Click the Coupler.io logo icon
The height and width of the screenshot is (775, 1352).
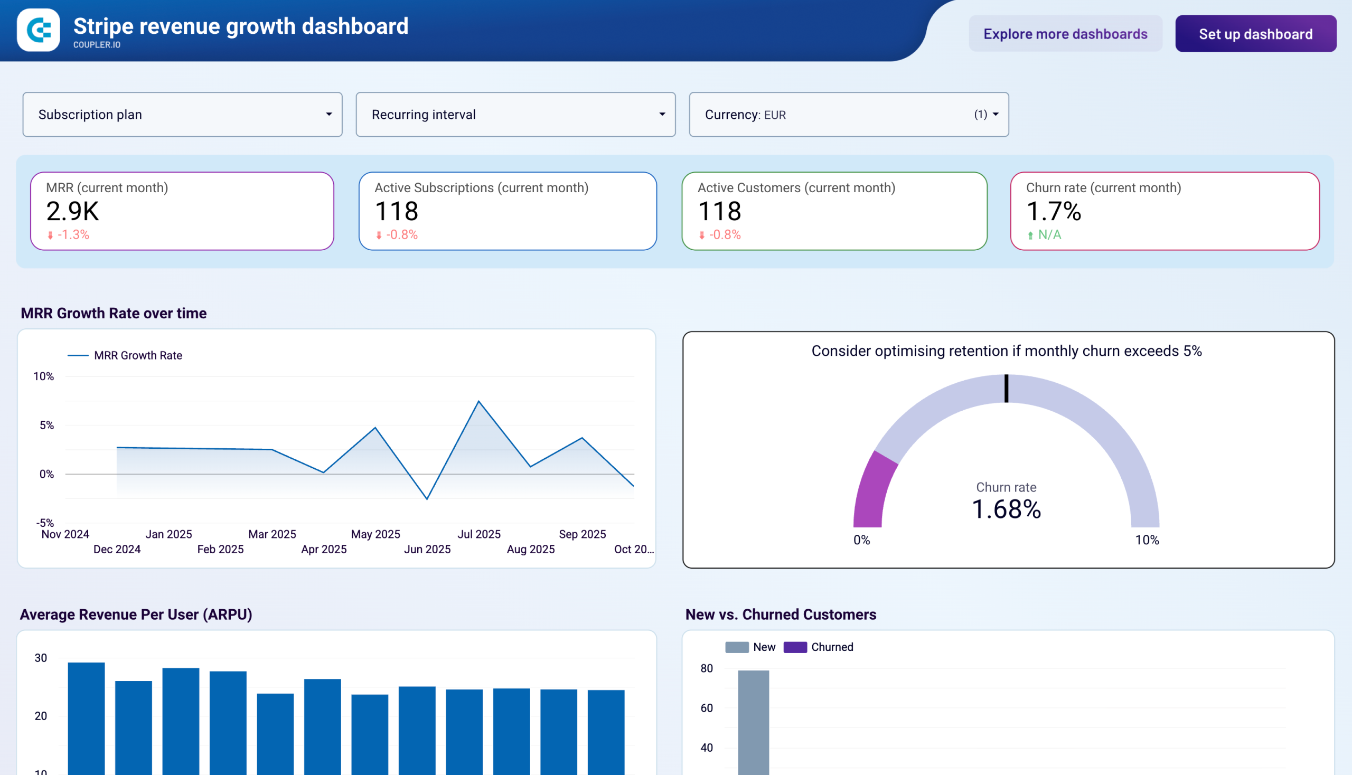point(39,30)
